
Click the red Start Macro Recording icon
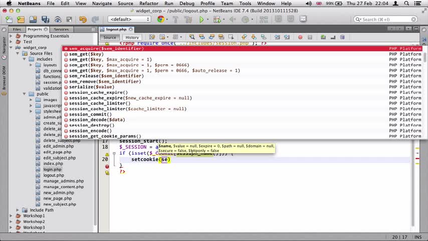(x=300, y=37)
